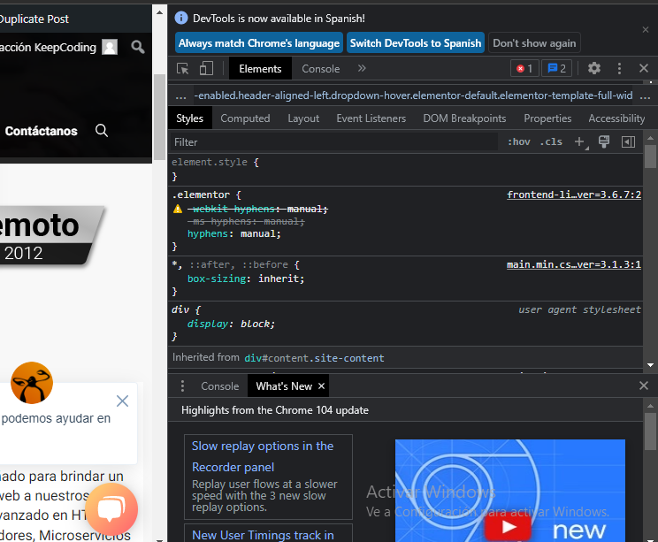Viewport: 658px width, 542px height.
Task: Click Switch DevTools to Spanish button
Action: coord(416,42)
